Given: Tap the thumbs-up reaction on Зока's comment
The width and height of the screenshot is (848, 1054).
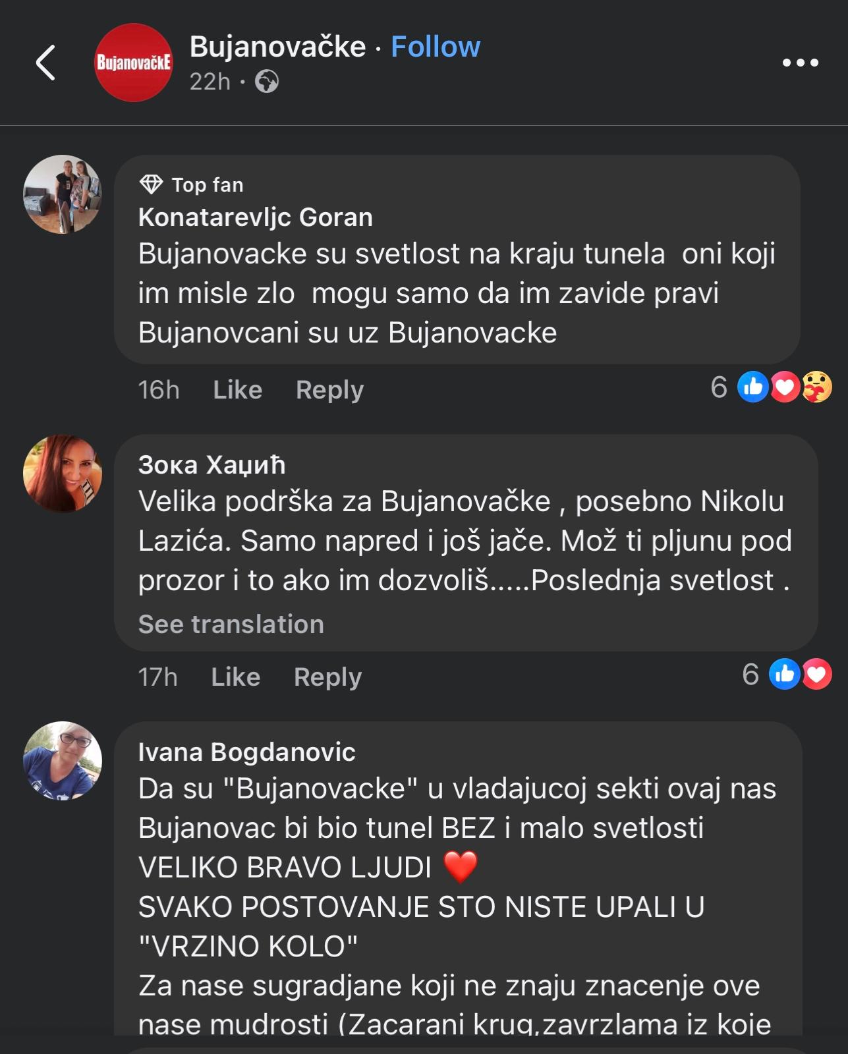Looking at the screenshot, I should click(784, 674).
